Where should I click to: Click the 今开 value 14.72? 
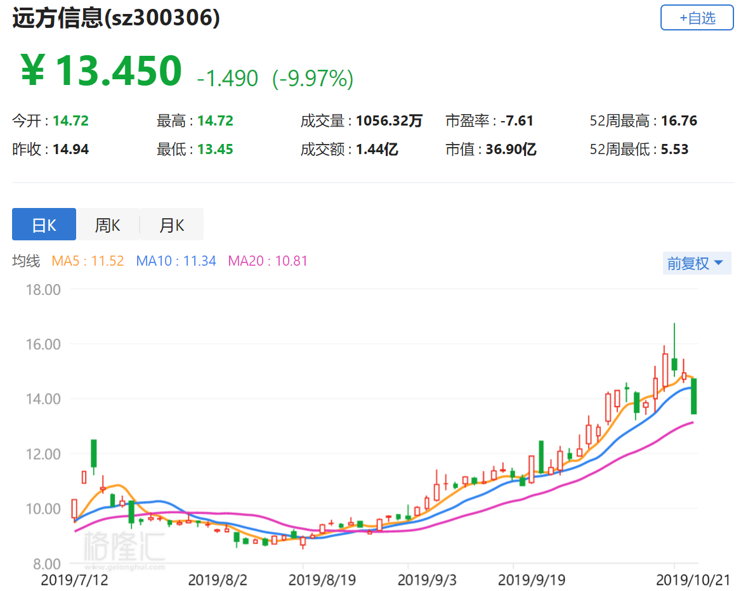(70, 120)
